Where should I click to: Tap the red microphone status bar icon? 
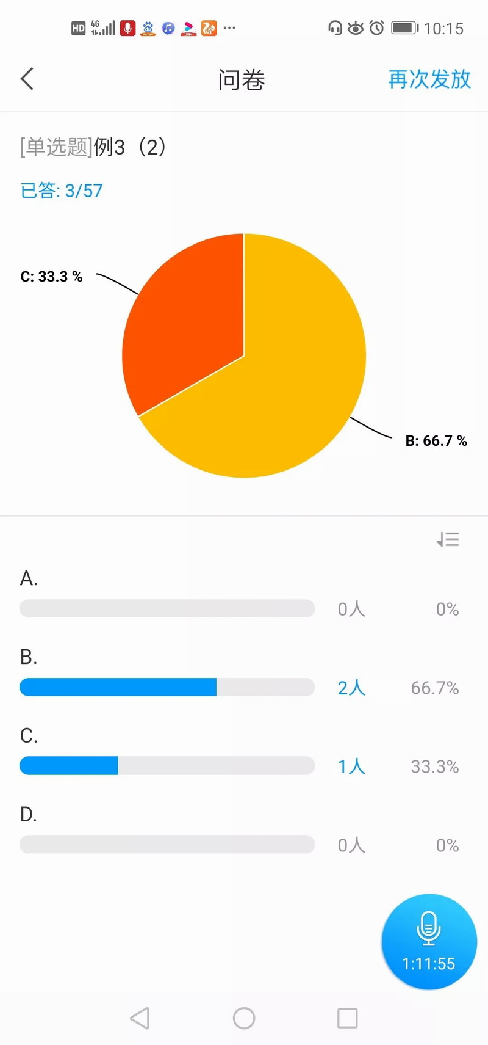click(x=127, y=28)
